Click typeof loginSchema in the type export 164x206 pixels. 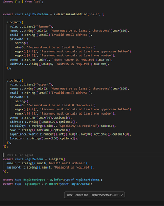74,184
